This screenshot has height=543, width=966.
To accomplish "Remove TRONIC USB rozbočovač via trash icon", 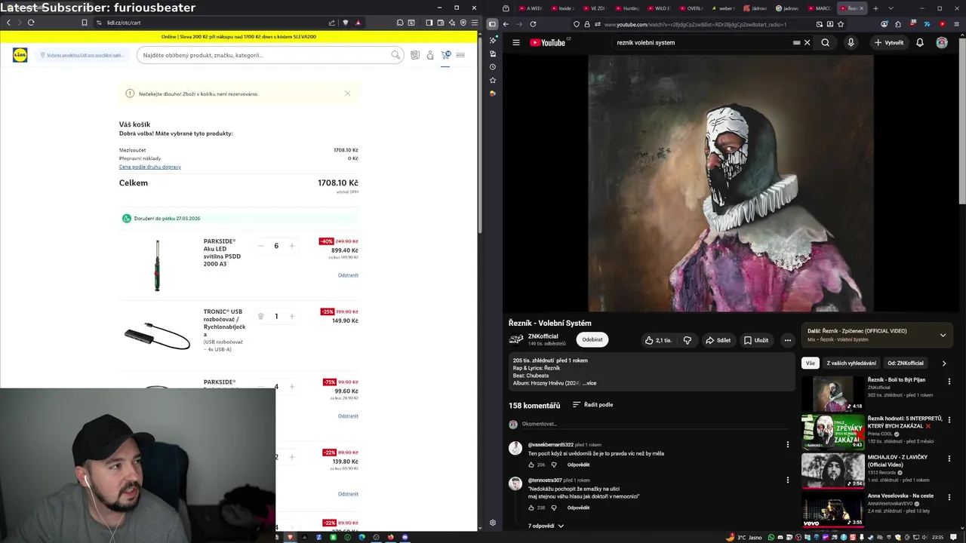I will coord(260,316).
